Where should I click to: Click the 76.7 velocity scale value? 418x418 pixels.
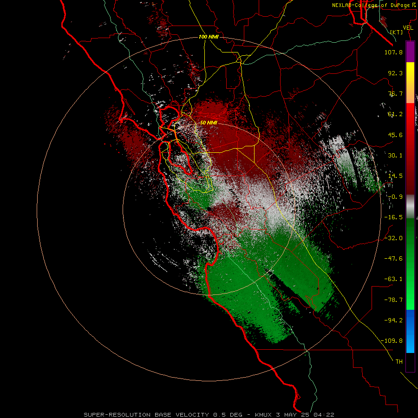[395, 93]
